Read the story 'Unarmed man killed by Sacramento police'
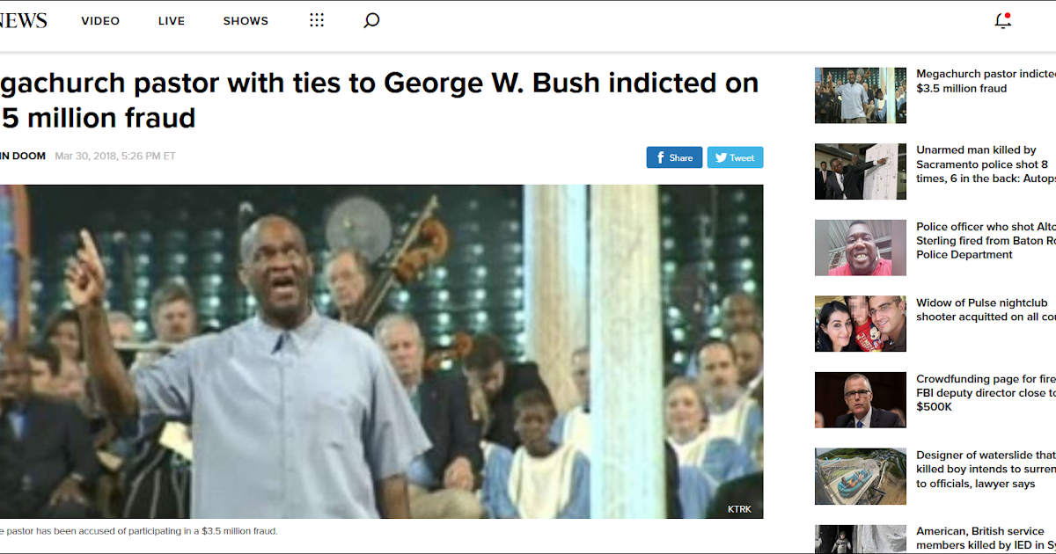Viewport: 1056px width, 554px height. (986, 164)
